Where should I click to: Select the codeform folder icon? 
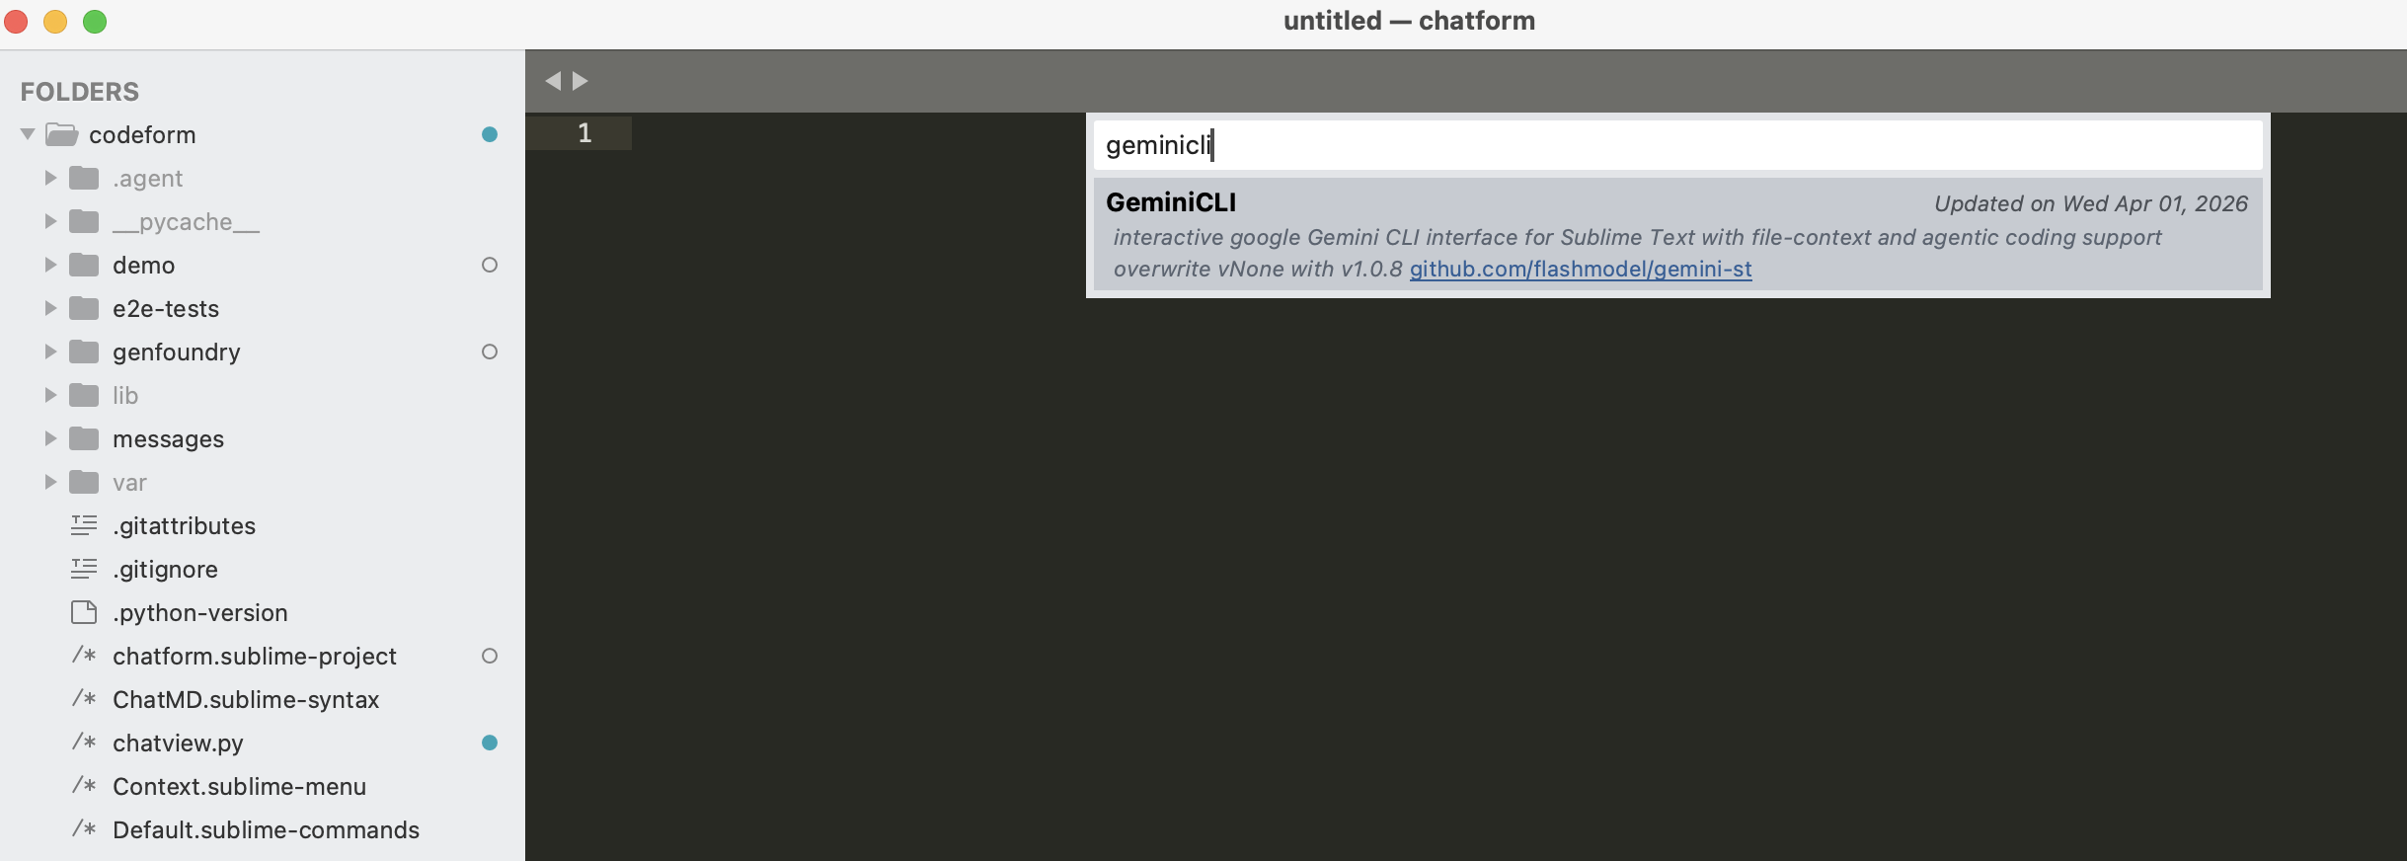[62, 134]
